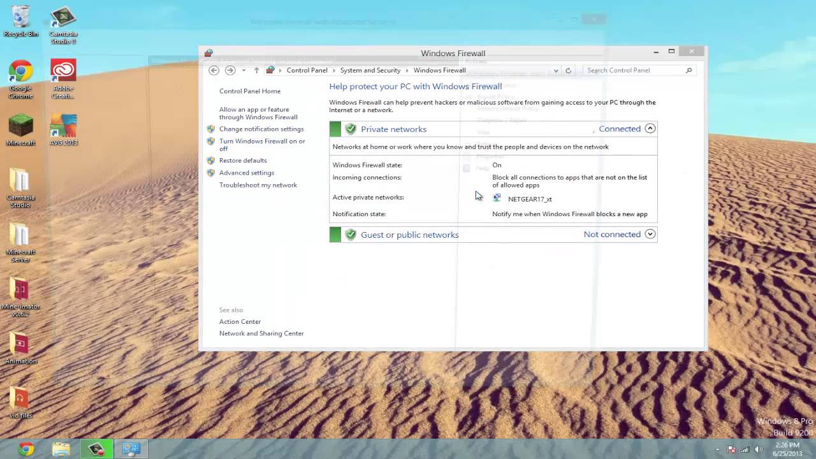The height and width of the screenshot is (459, 816).
Task: Open Animation desktop icon
Action: click(x=20, y=348)
